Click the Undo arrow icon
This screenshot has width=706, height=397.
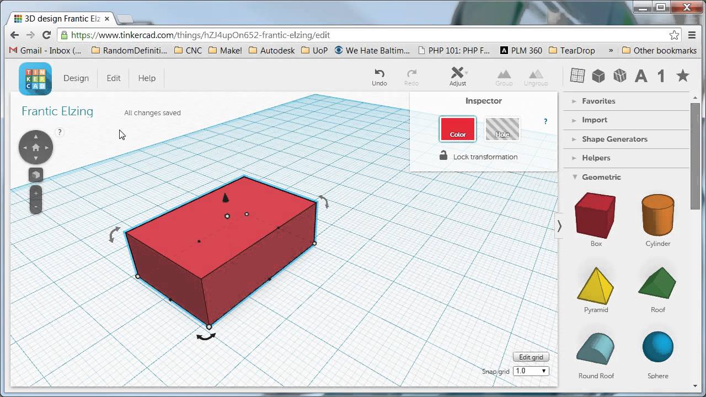tap(379, 73)
